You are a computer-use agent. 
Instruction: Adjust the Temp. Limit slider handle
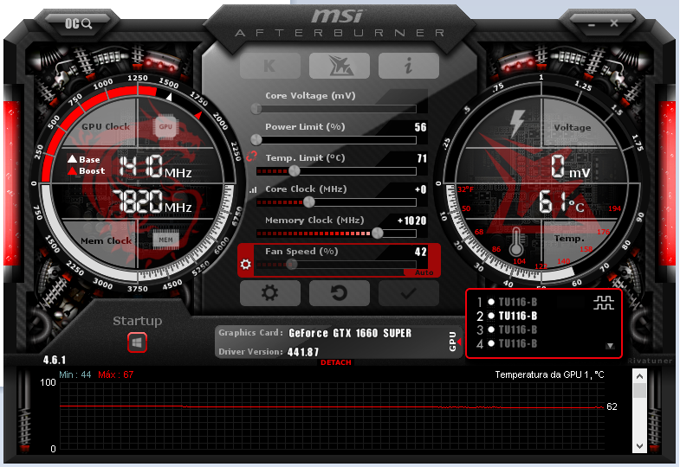pyautogui.click(x=294, y=171)
